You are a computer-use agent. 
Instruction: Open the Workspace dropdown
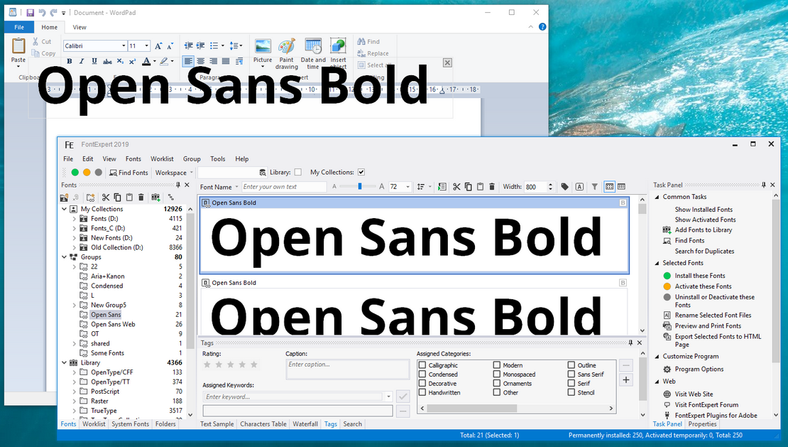tap(174, 173)
